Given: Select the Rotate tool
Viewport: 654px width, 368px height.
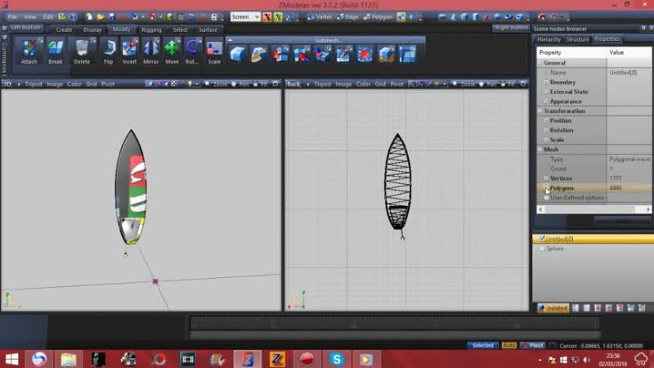Looking at the screenshot, I should click(x=192, y=52).
